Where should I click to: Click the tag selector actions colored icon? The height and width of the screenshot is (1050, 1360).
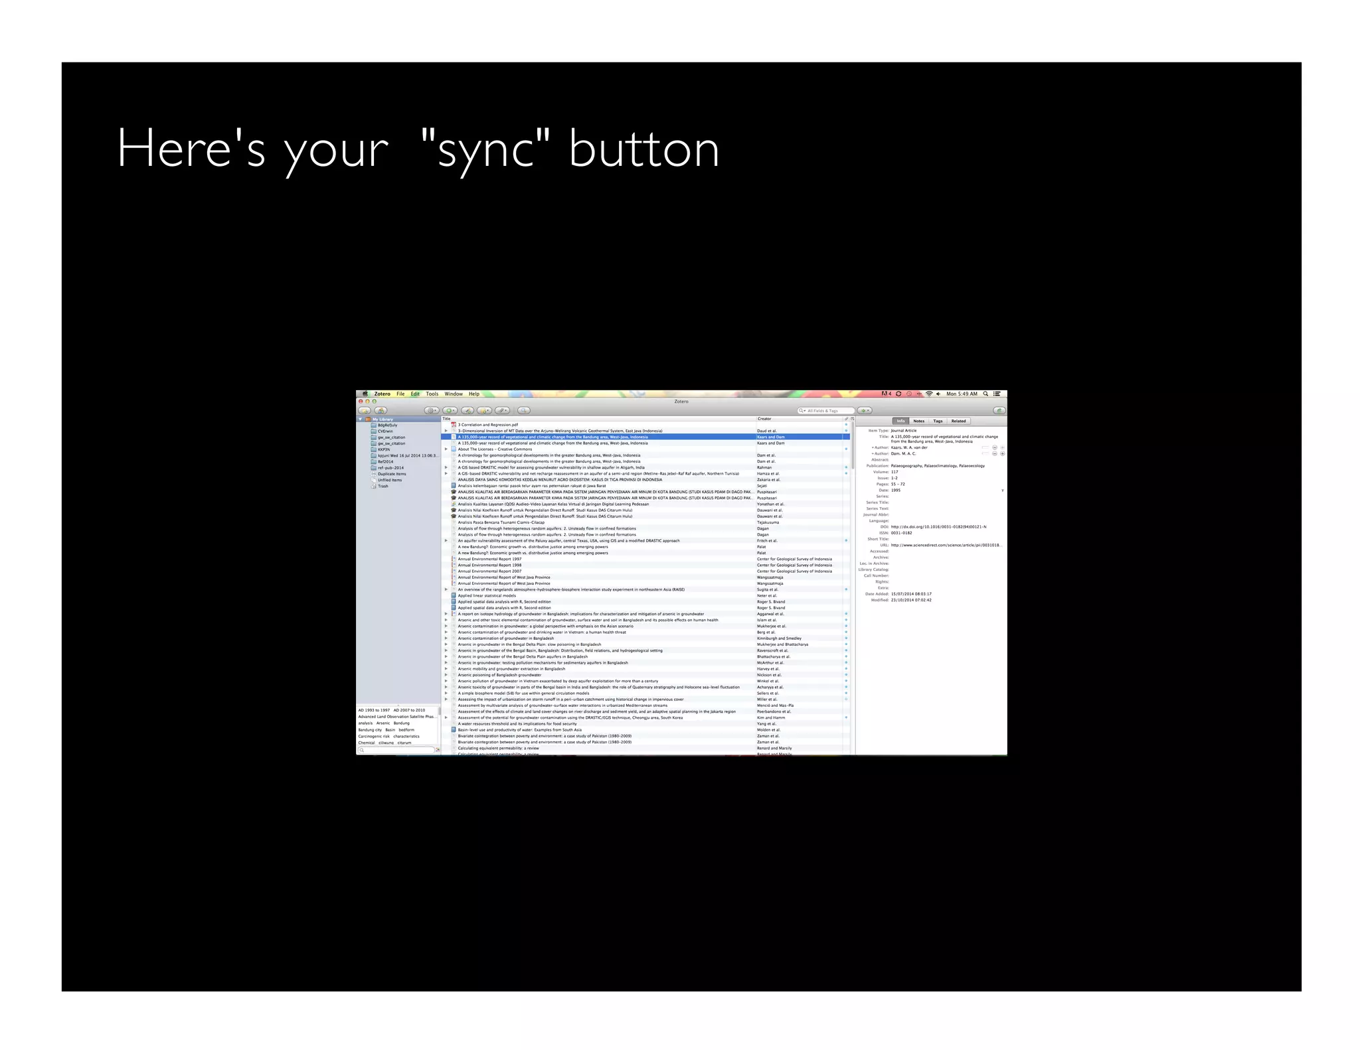pos(438,750)
